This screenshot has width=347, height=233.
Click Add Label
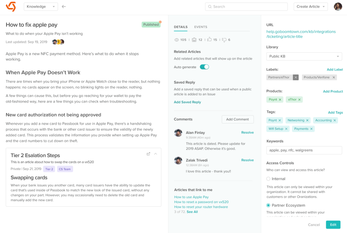(x=334, y=70)
